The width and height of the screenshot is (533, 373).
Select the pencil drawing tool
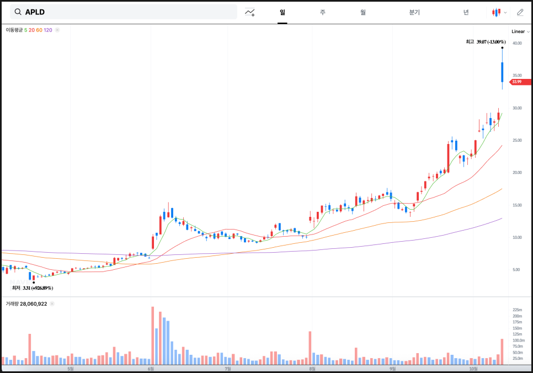coord(520,12)
